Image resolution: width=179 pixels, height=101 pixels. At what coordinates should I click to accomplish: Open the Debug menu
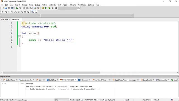pos(37,5)
